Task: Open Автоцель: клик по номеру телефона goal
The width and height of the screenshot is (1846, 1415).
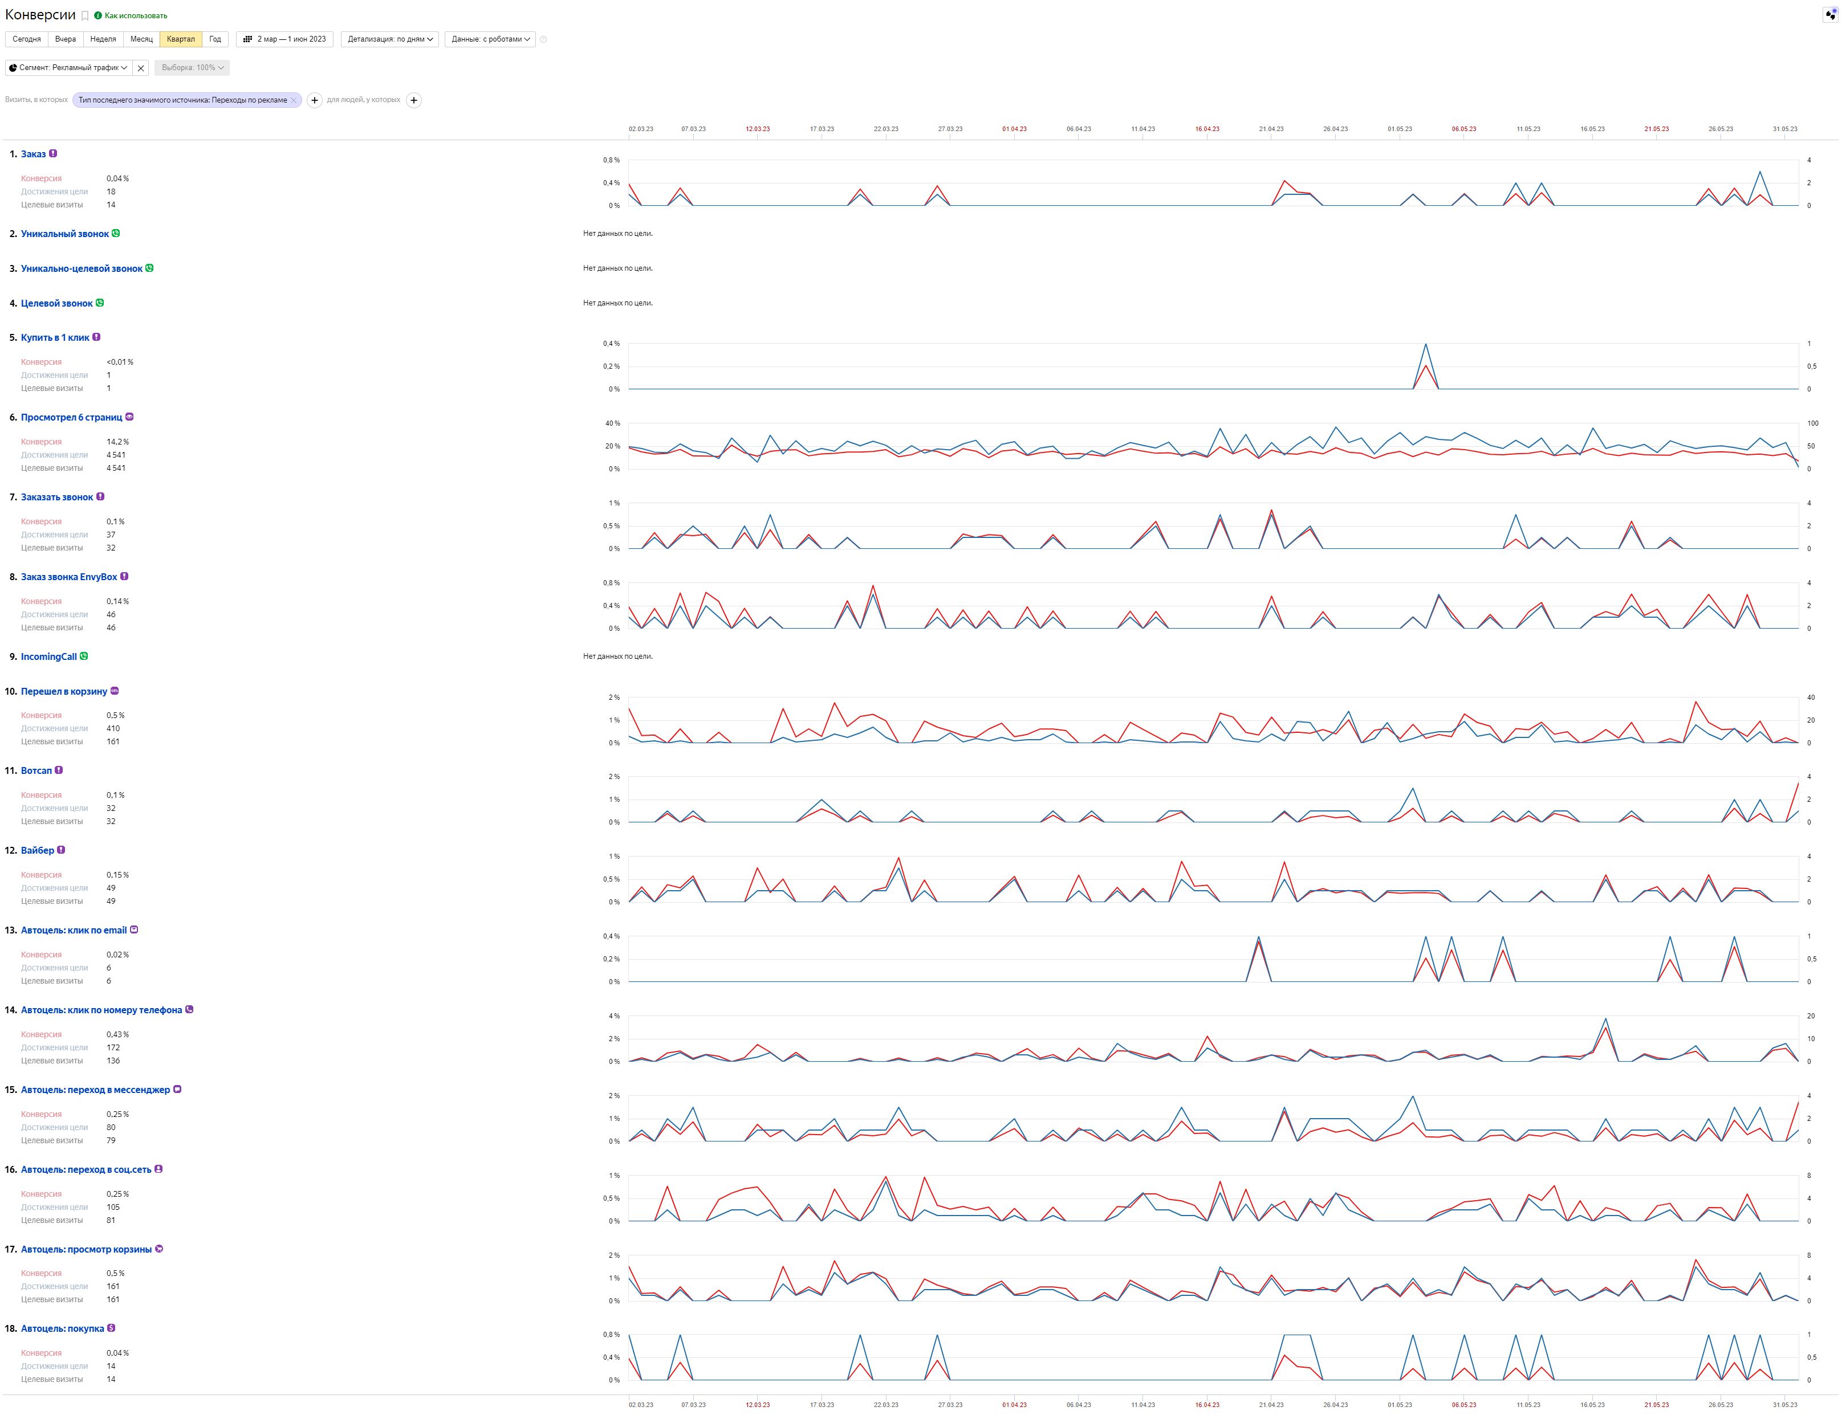Action: [x=101, y=1011]
